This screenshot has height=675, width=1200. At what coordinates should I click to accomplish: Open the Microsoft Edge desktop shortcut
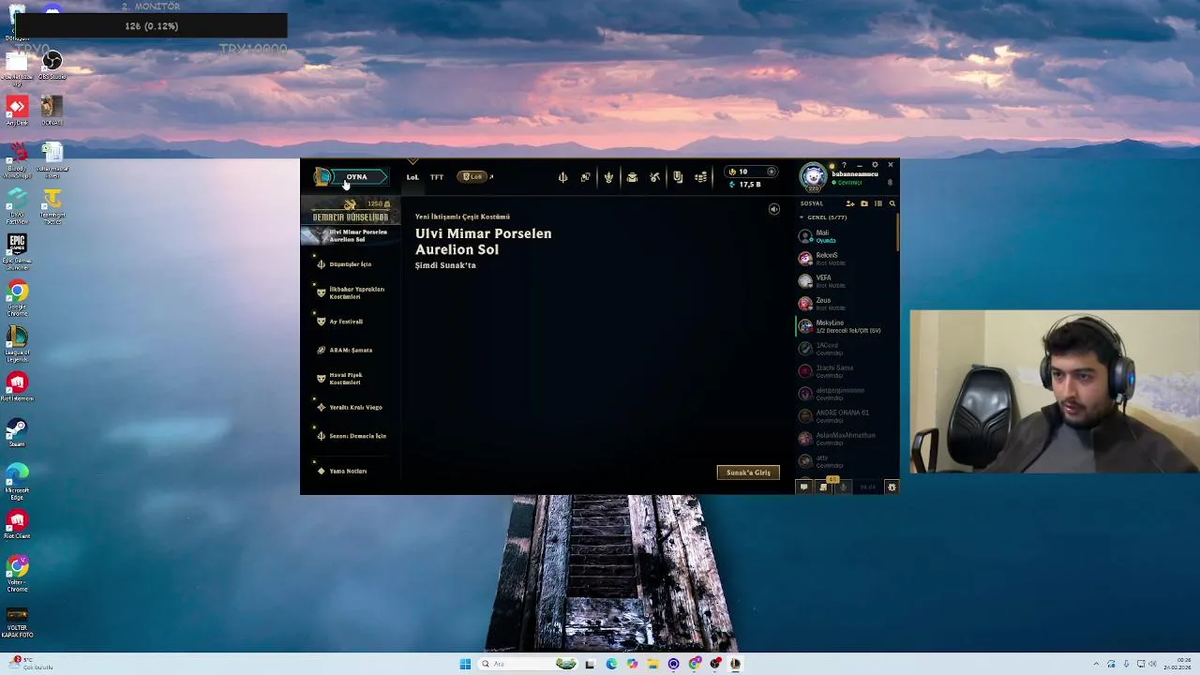pyautogui.click(x=17, y=480)
